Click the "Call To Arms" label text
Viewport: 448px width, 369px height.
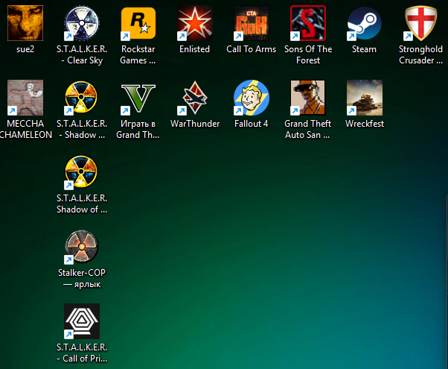pyautogui.click(x=251, y=49)
